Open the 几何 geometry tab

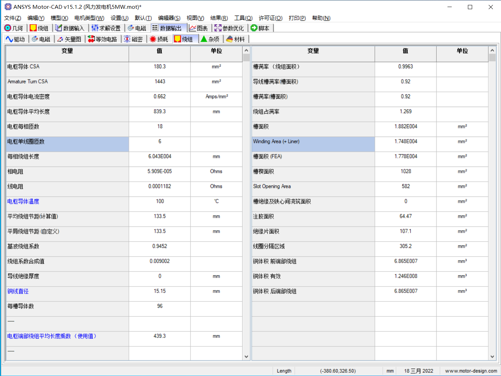click(13, 28)
